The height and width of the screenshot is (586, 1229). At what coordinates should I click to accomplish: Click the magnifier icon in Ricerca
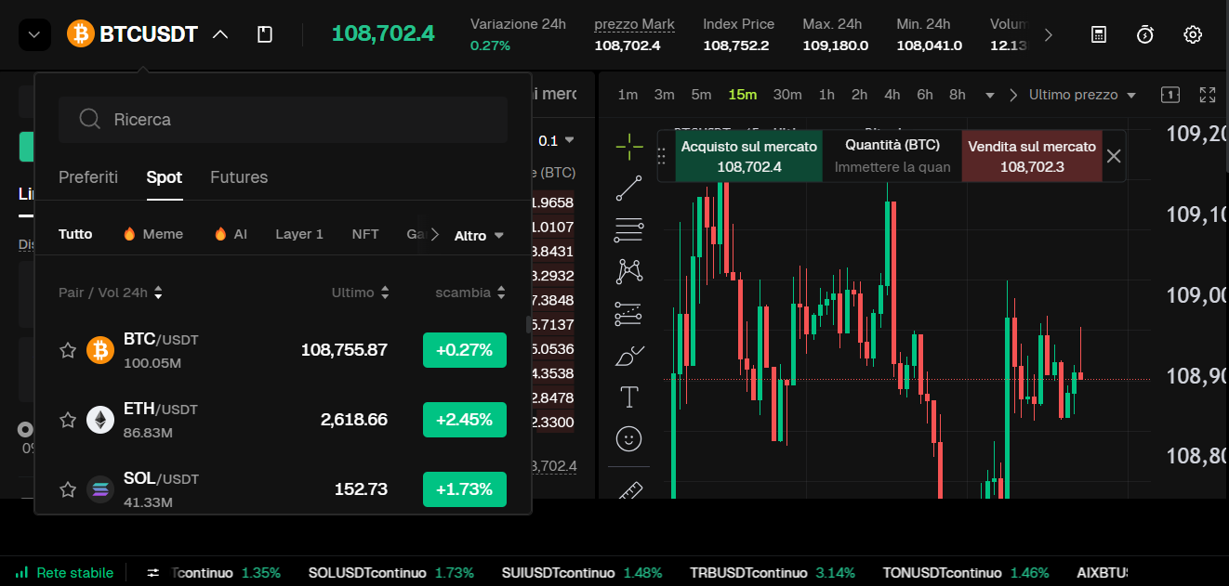89,119
